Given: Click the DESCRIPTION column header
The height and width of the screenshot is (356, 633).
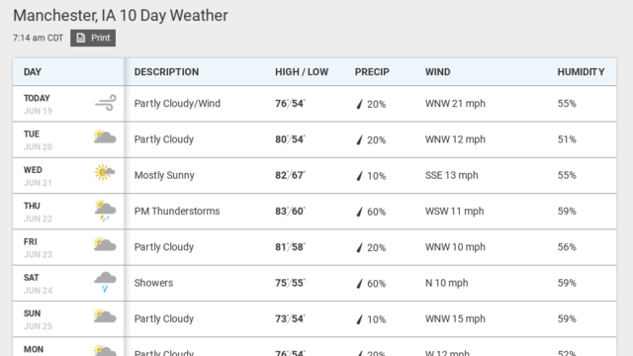Looking at the screenshot, I should 166,72.
